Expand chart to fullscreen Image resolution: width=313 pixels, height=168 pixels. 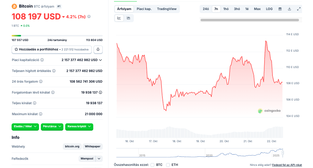tap(299, 9)
